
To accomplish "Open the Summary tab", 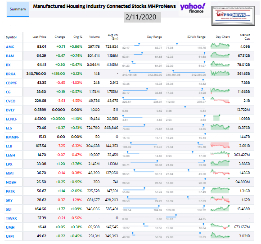I will click(18, 9).
